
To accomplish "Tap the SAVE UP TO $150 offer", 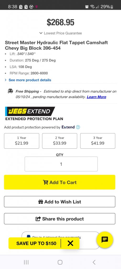I will click(x=36, y=243).
